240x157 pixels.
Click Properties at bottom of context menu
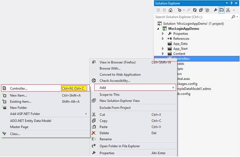tap(133, 153)
